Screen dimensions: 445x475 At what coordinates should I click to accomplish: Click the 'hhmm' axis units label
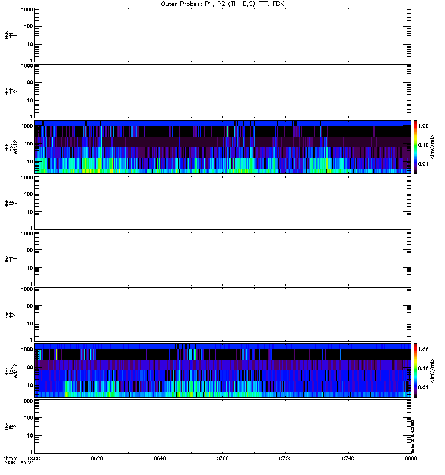pos(10,458)
